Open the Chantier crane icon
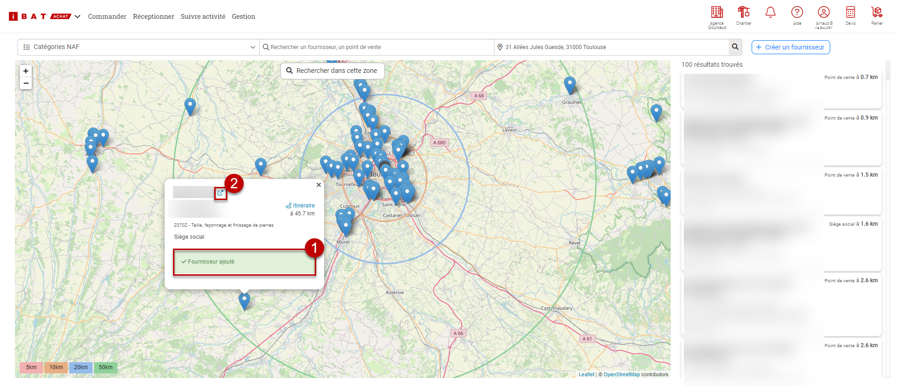This screenshot has width=898, height=386. pos(744,13)
